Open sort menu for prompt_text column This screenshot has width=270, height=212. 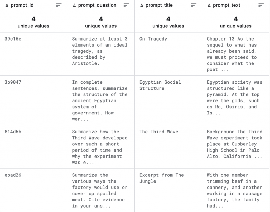pos(261,5)
